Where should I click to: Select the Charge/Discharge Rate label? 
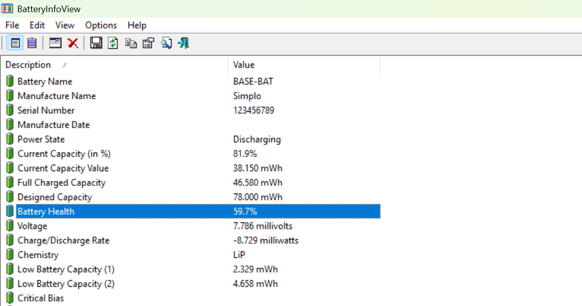tap(63, 241)
